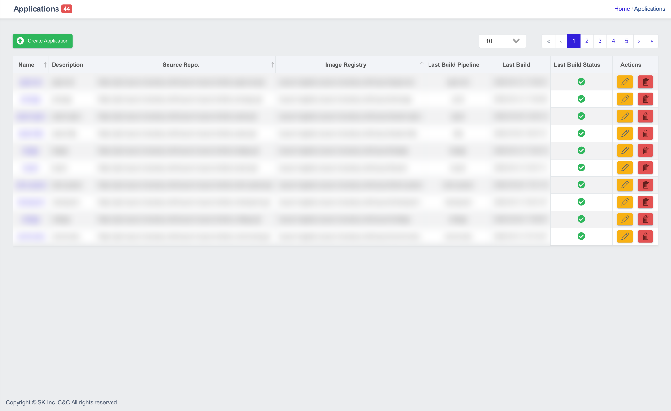This screenshot has width=671, height=411.
Task: Edit the application in the fourth row
Action: point(625,133)
